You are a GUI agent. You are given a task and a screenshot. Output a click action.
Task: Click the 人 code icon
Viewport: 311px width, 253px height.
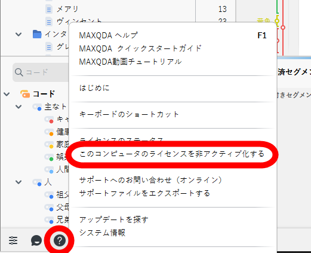(37, 182)
